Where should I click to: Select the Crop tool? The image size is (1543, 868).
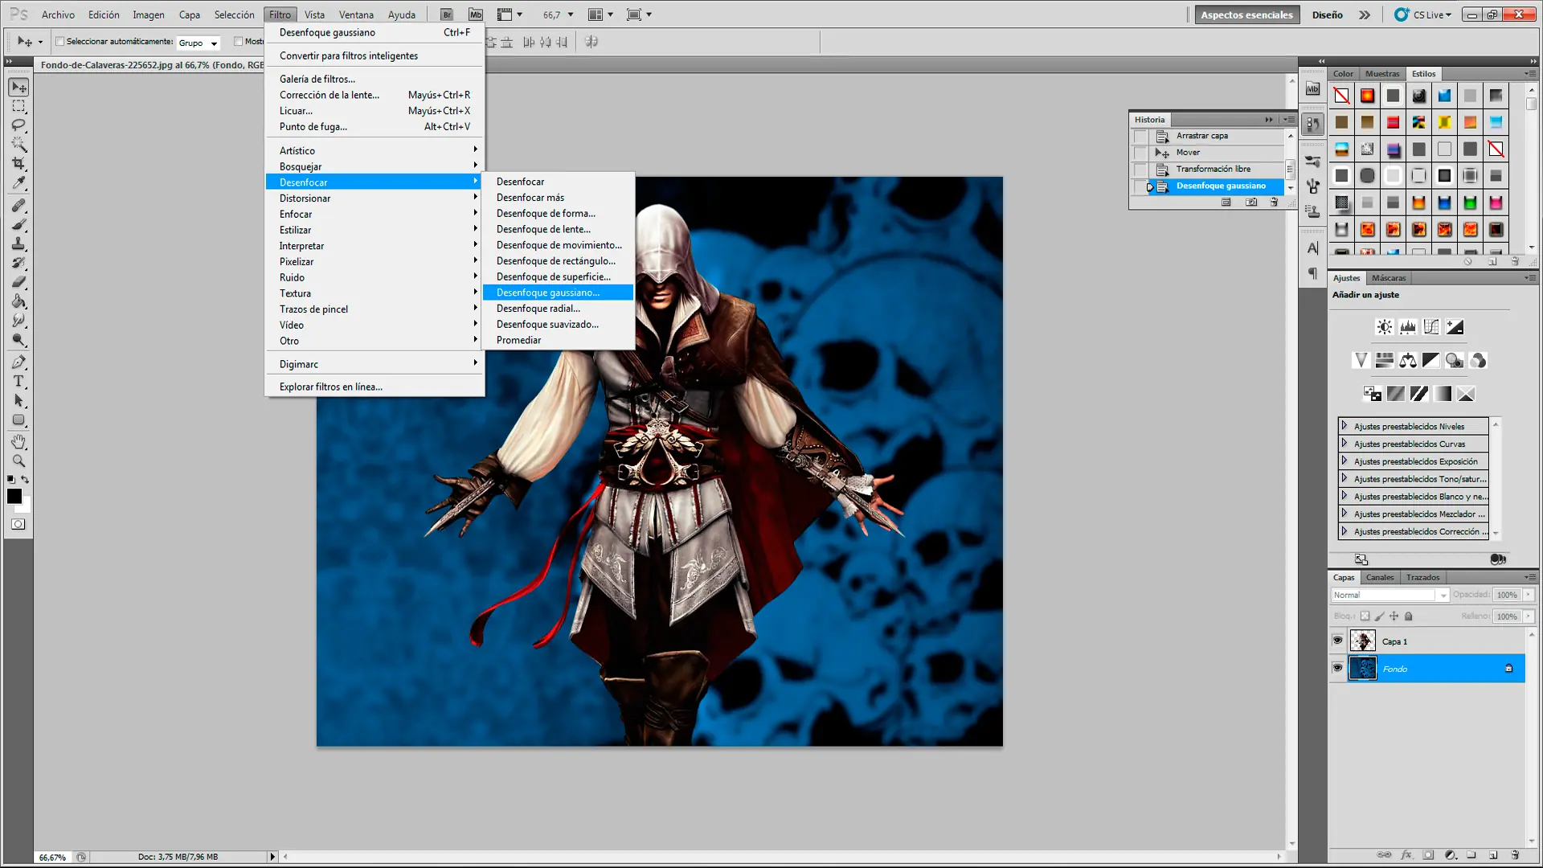pos(18,164)
